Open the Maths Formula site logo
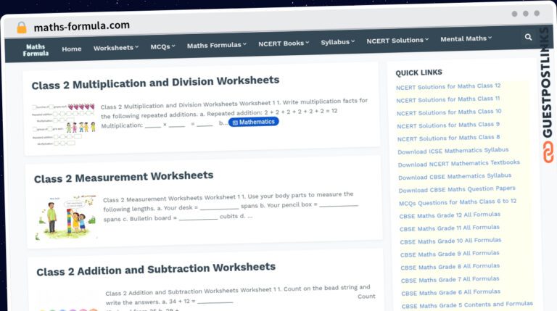 pyautogui.click(x=36, y=50)
